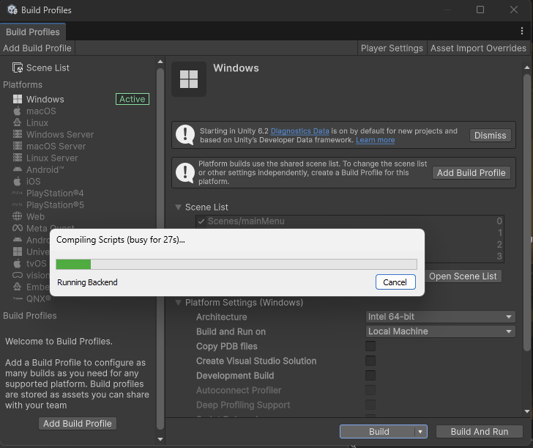
Task: Click Add Build Profile below welcome text
Action: point(78,424)
